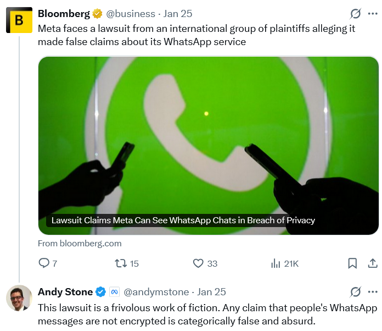Click Andy Stone's profile avatar
The height and width of the screenshot is (331, 382).
[19, 297]
